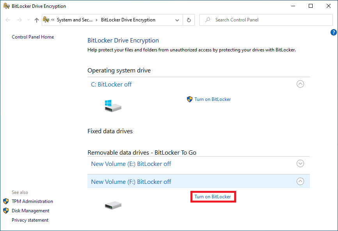This screenshot has width=338, height=231.
Task: Turn on BitLocker for C: drive
Action: pos(213,99)
